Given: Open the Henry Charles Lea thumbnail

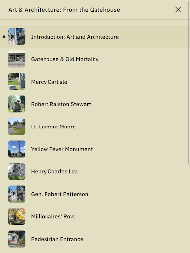Looking at the screenshot, I should point(17,171).
